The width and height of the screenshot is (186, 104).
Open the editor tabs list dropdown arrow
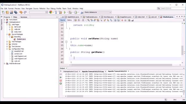pos(182,17)
